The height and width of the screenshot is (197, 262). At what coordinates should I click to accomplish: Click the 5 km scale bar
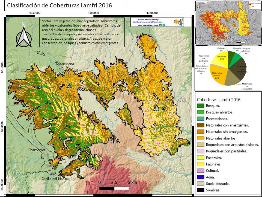[x=114, y=188]
